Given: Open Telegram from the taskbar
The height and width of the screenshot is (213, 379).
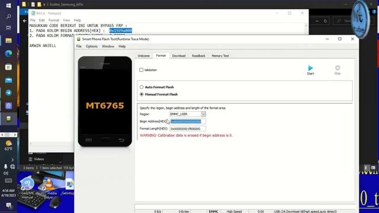Looking at the screenshot, I should pyautogui.click(x=8, y=93).
